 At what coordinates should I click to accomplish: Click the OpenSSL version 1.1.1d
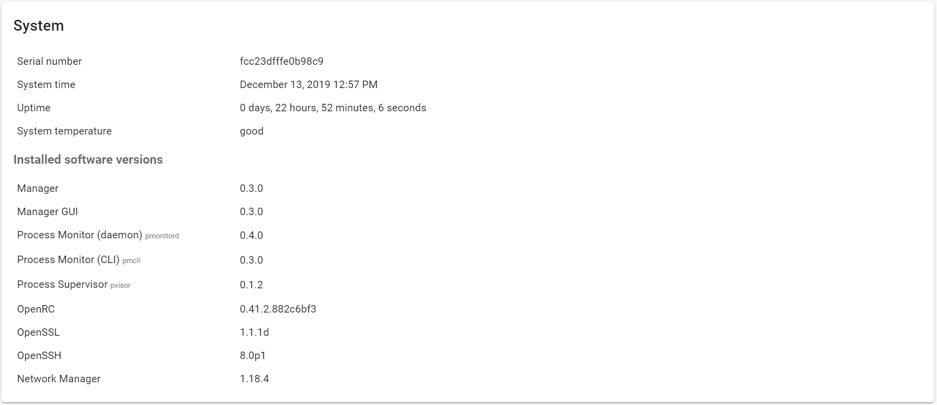click(x=254, y=332)
